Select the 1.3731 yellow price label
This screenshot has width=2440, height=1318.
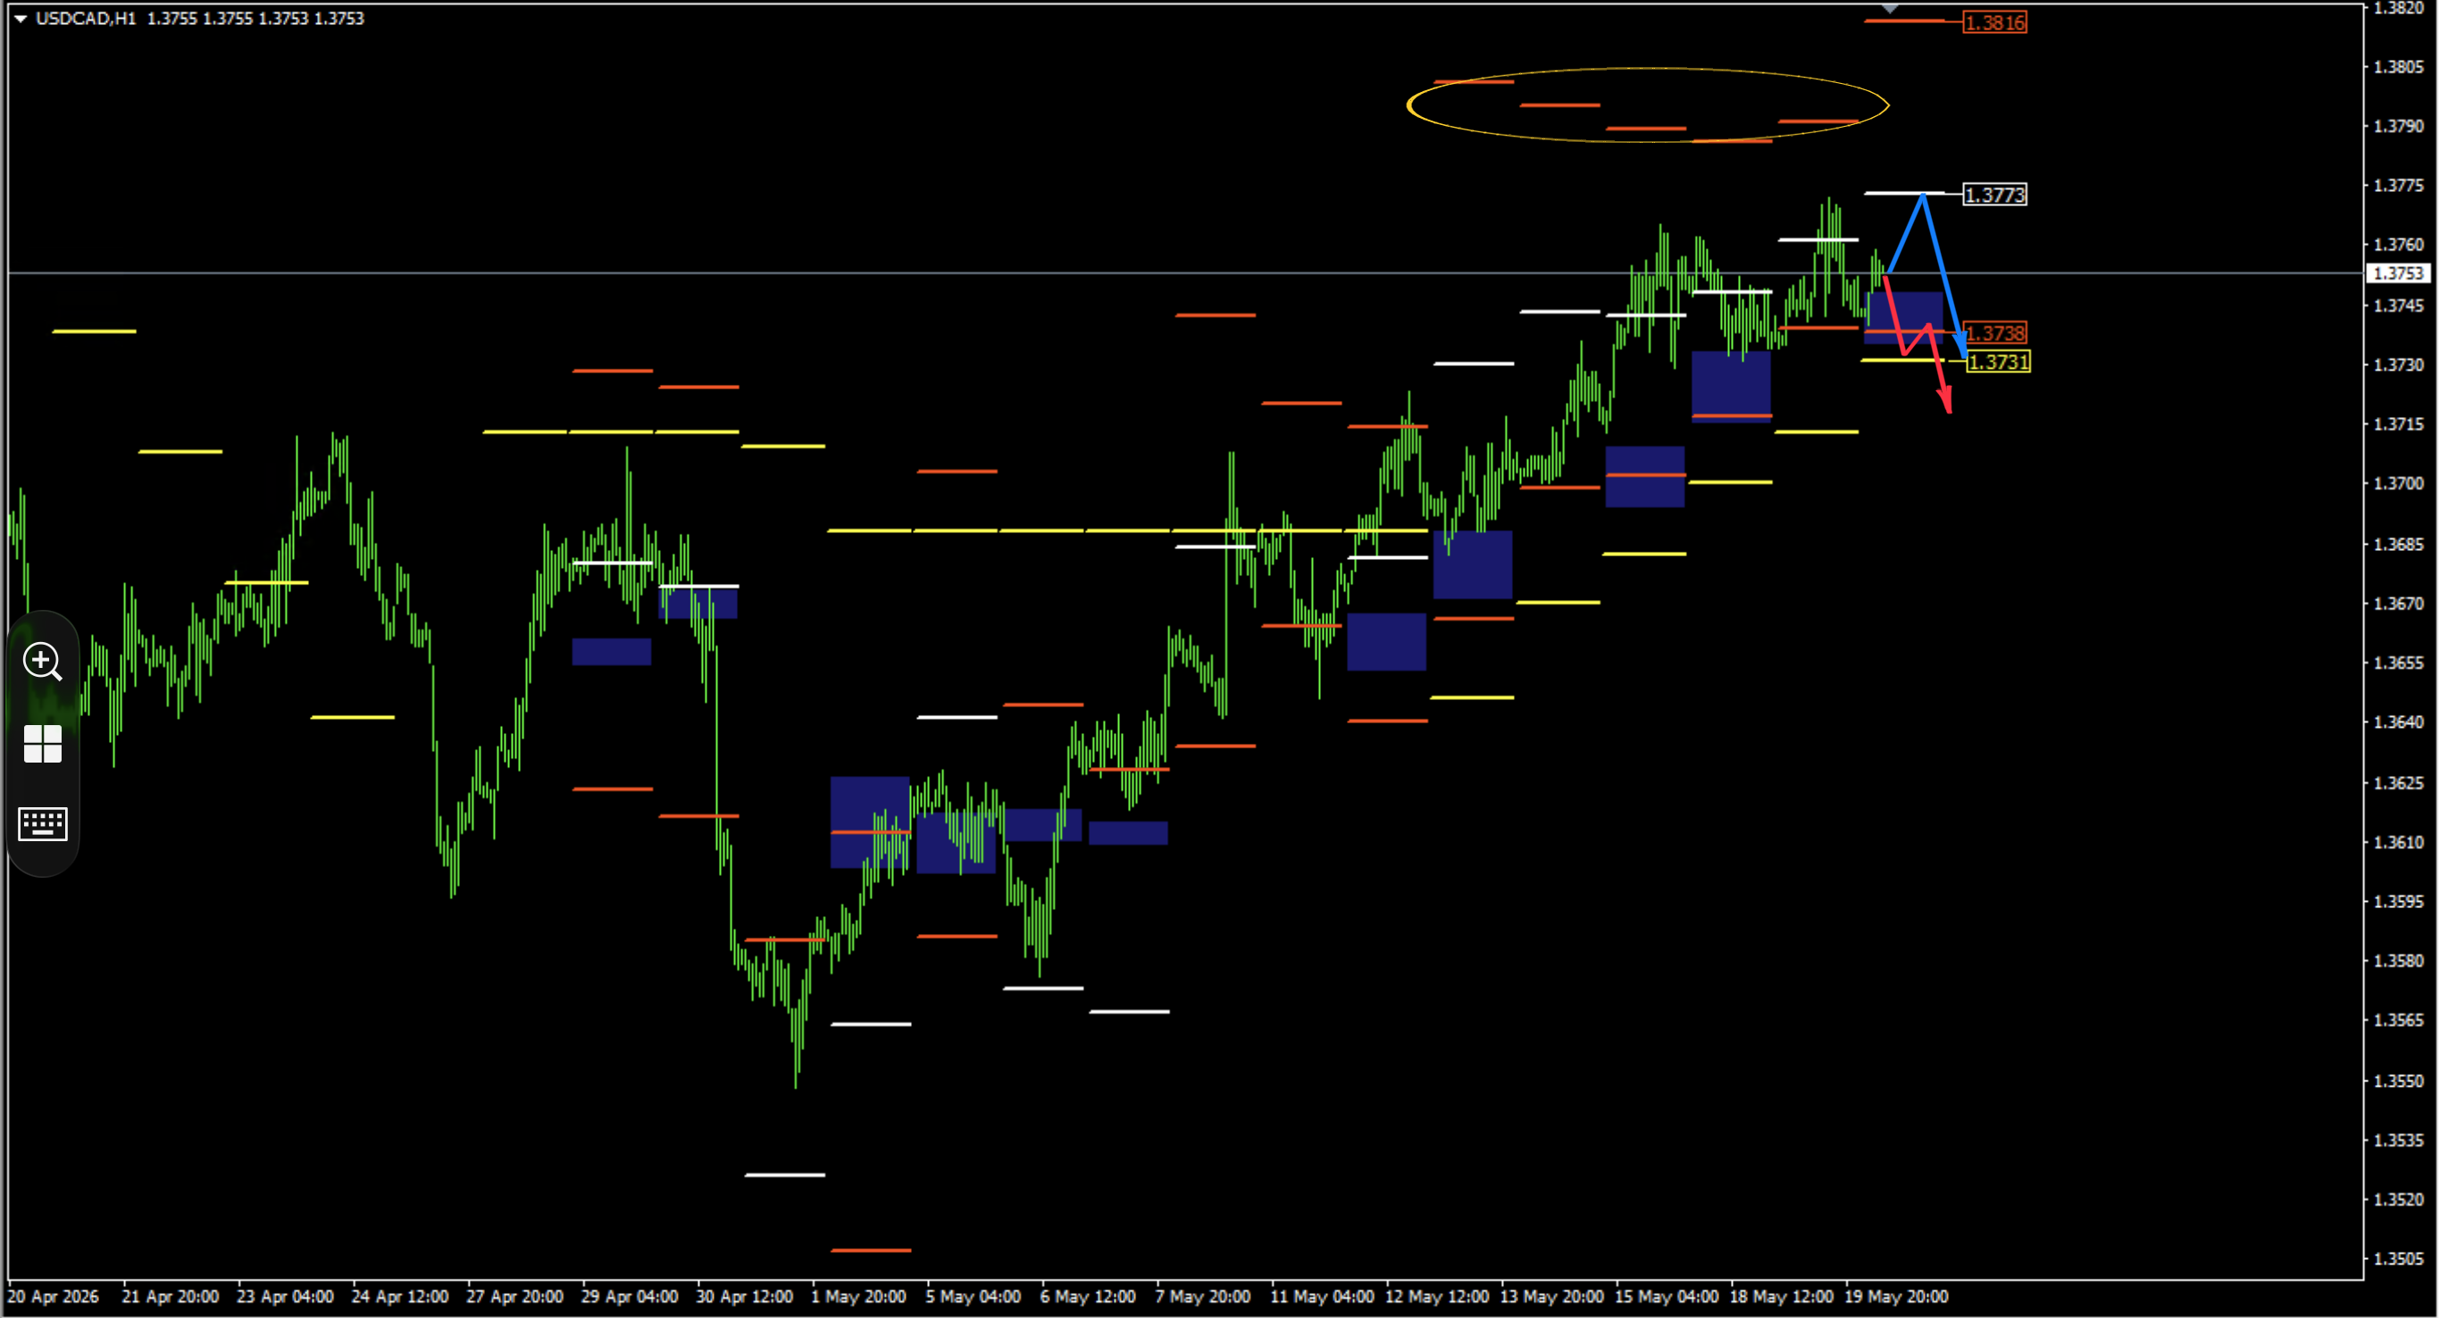[1999, 362]
